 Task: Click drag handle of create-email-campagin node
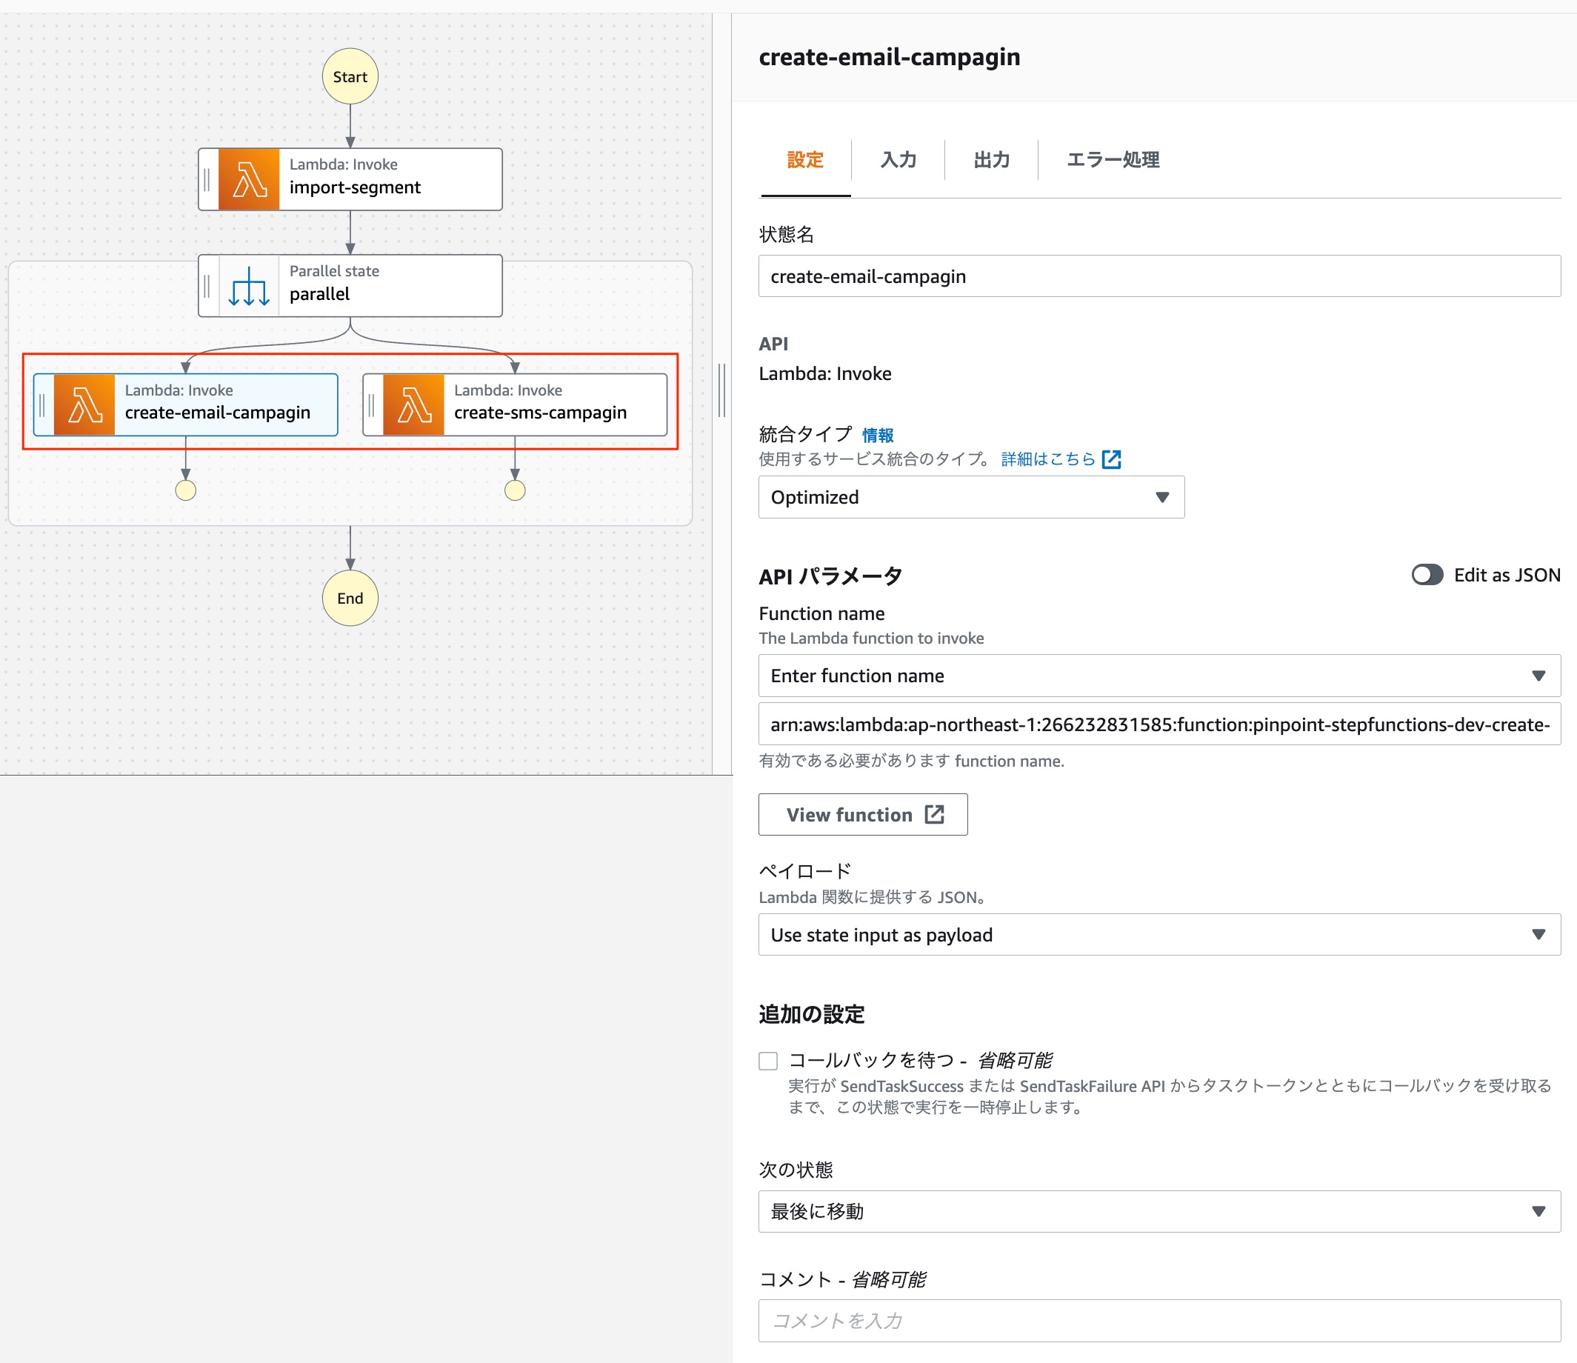[x=43, y=405]
